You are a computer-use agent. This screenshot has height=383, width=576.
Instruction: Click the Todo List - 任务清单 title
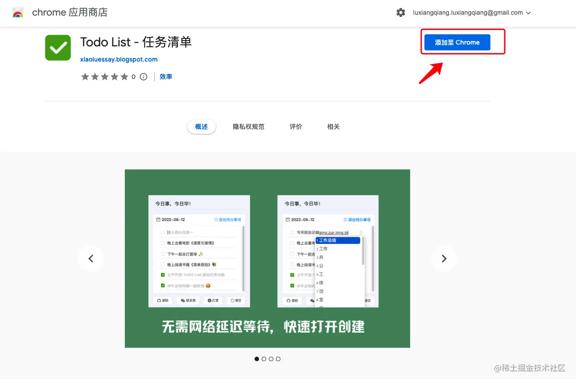click(136, 42)
